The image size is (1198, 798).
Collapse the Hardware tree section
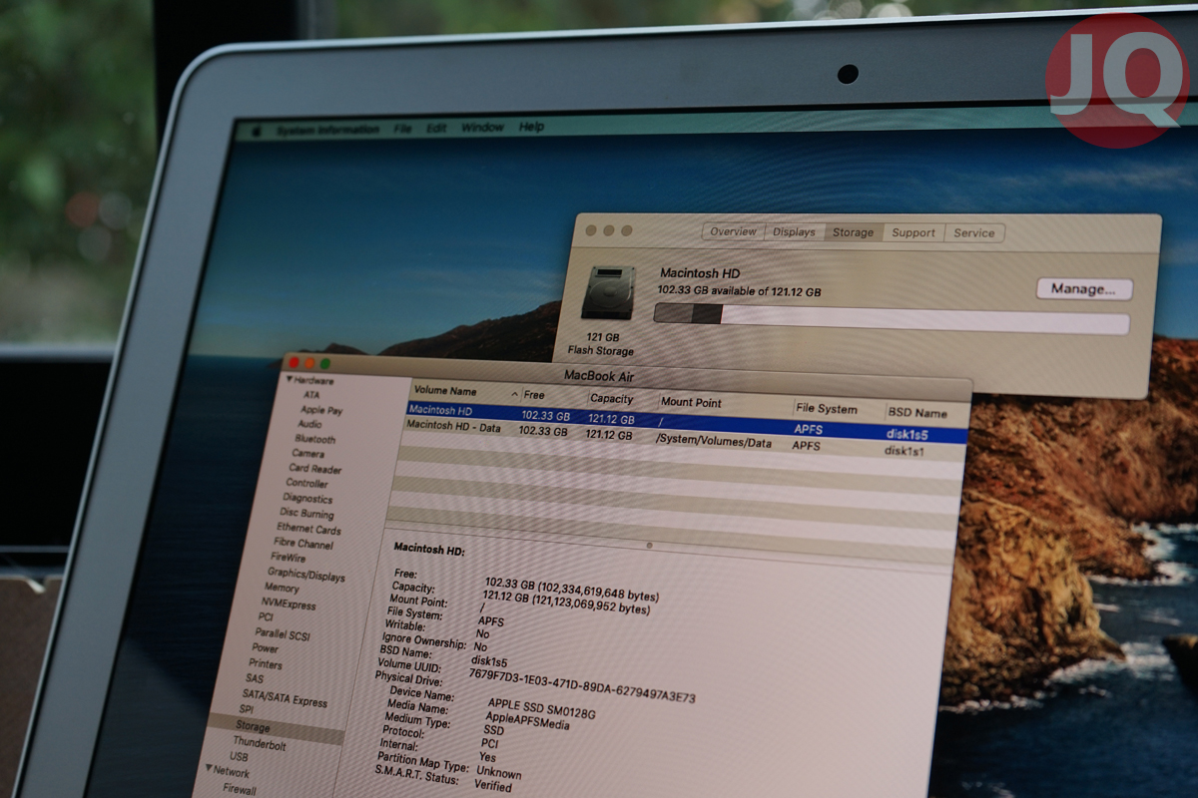point(291,380)
